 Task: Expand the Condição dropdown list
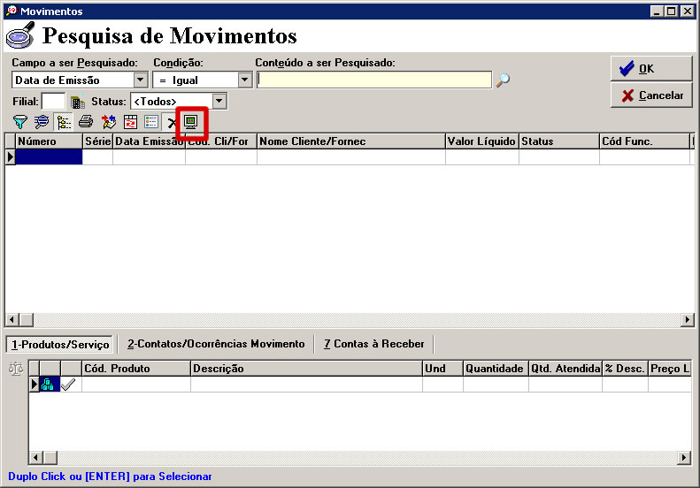click(245, 80)
